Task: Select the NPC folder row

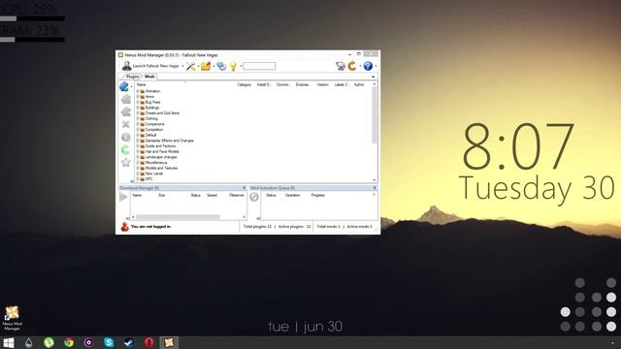Action: tap(148, 179)
